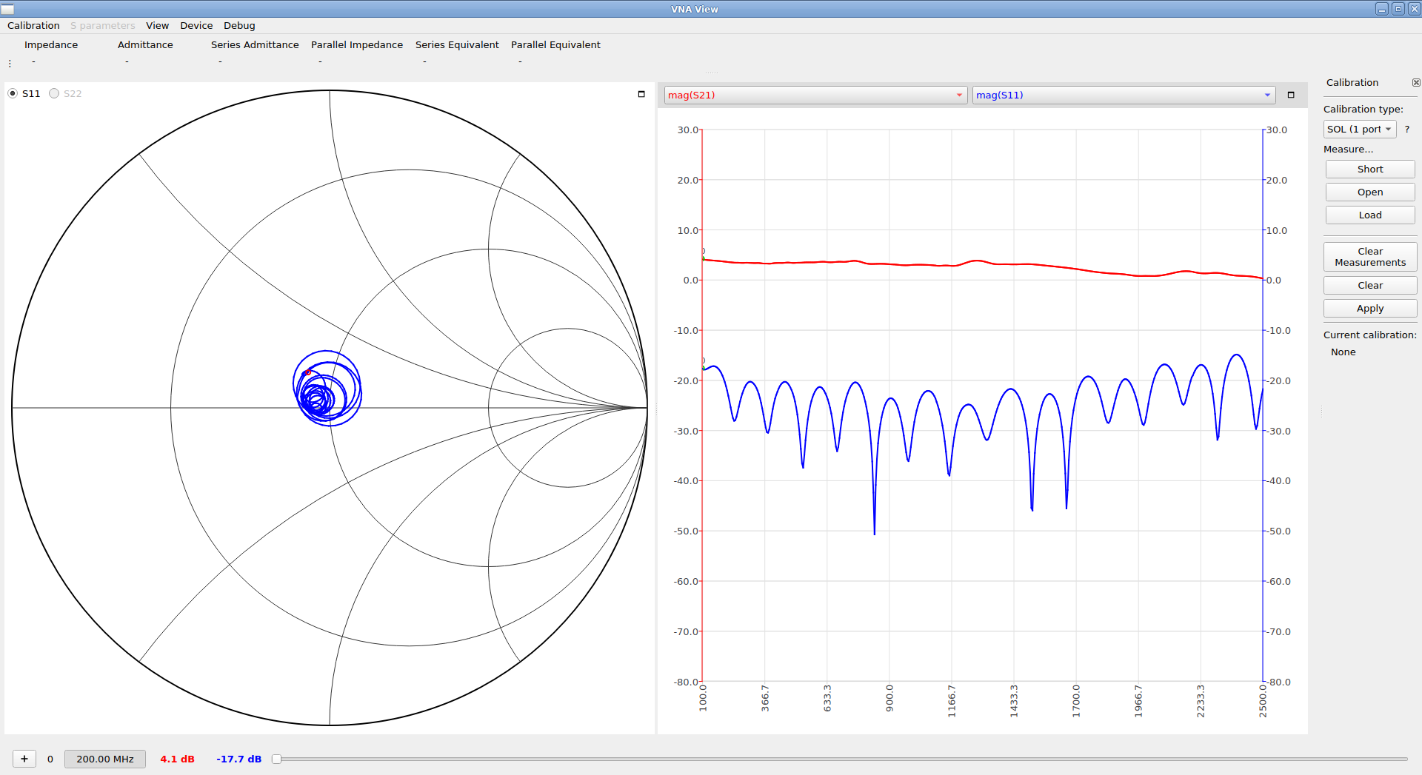Click the 900.0 x-axis tick label

[889, 698]
